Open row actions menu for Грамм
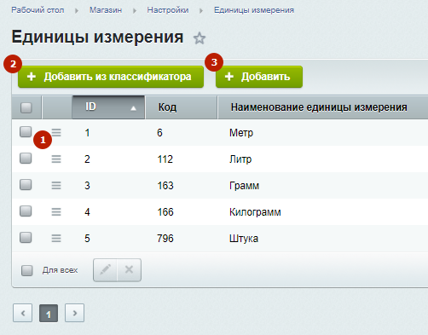 56,185
